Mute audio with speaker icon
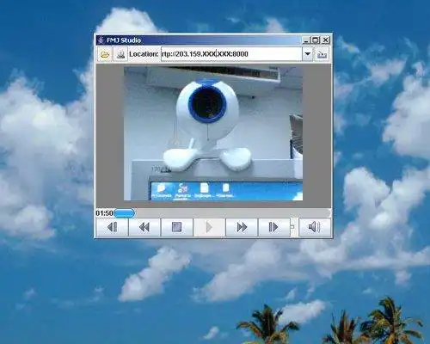430x344 pixels. 315,227
